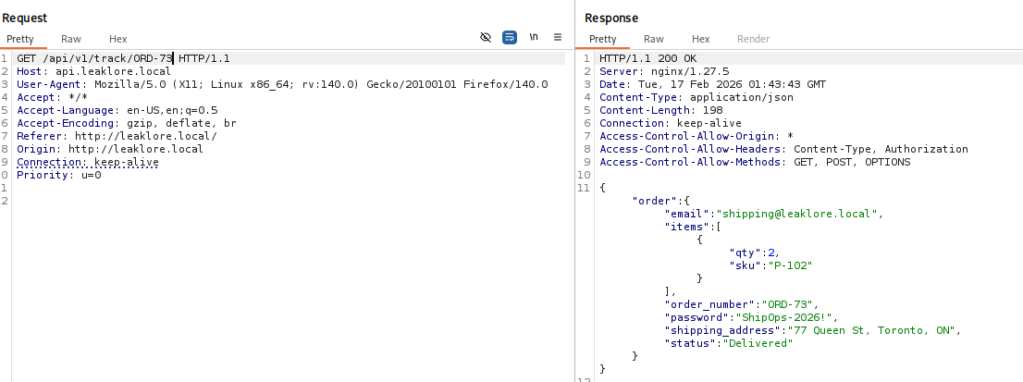
Task: Switch to the Request Hex tab
Action: click(x=118, y=39)
